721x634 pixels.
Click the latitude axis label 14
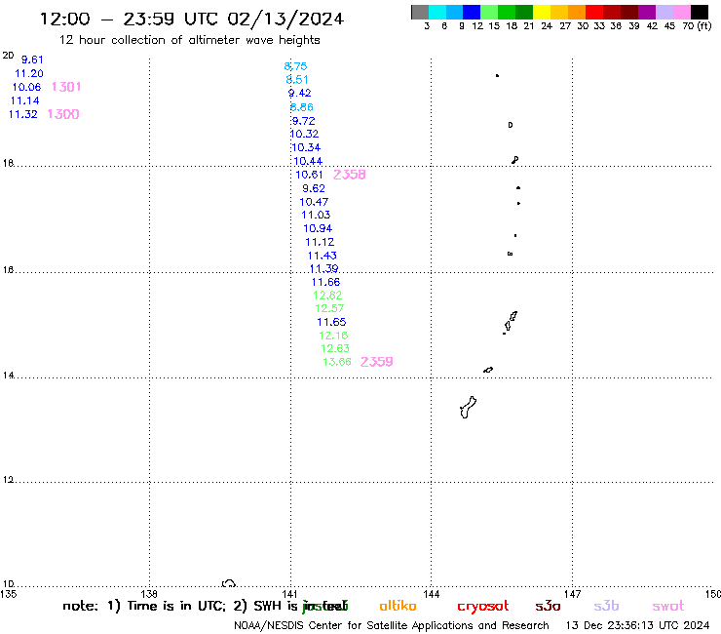[8, 376]
